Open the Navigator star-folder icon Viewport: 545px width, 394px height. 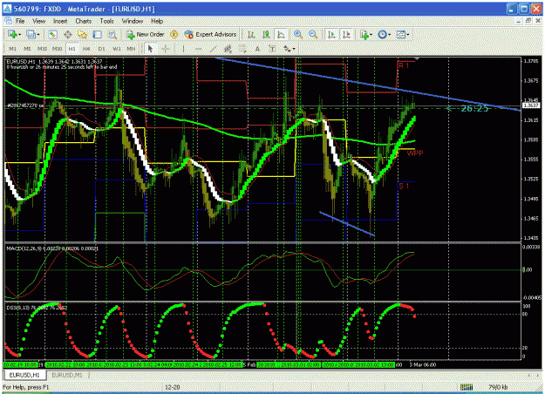(x=82, y=34)
